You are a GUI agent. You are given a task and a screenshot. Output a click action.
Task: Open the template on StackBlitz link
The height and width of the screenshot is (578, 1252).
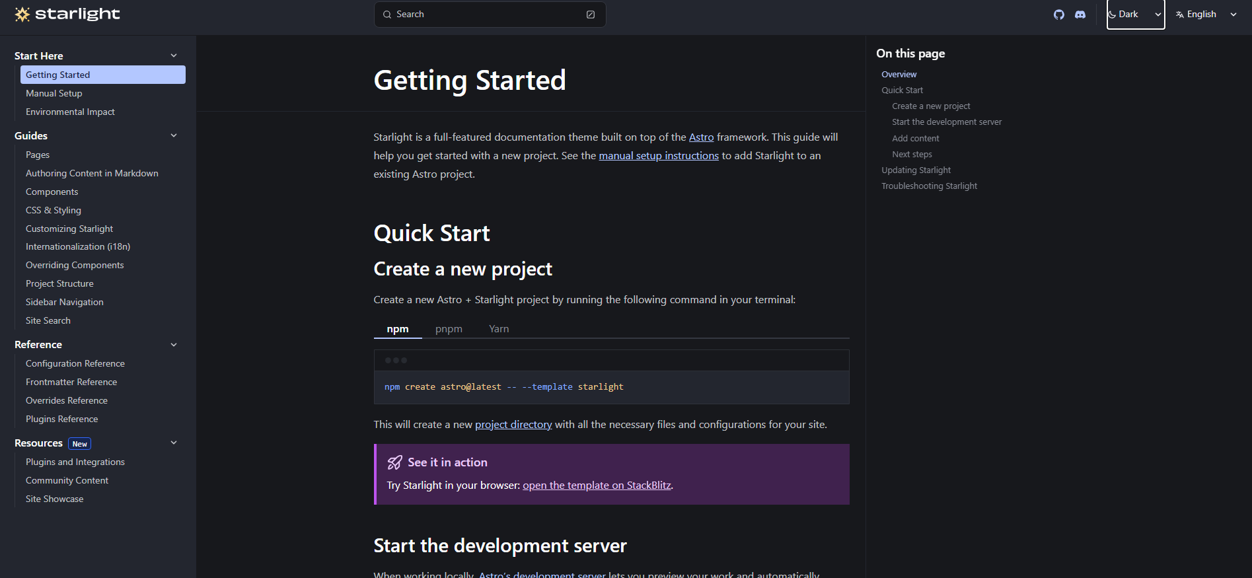pyautogui.click(x=597, y=486)
